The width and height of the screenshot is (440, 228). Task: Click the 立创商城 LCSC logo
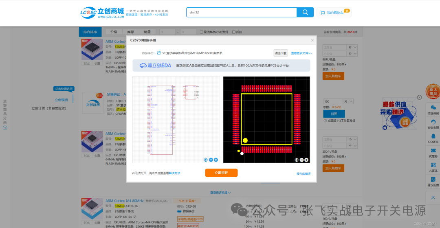102,13
